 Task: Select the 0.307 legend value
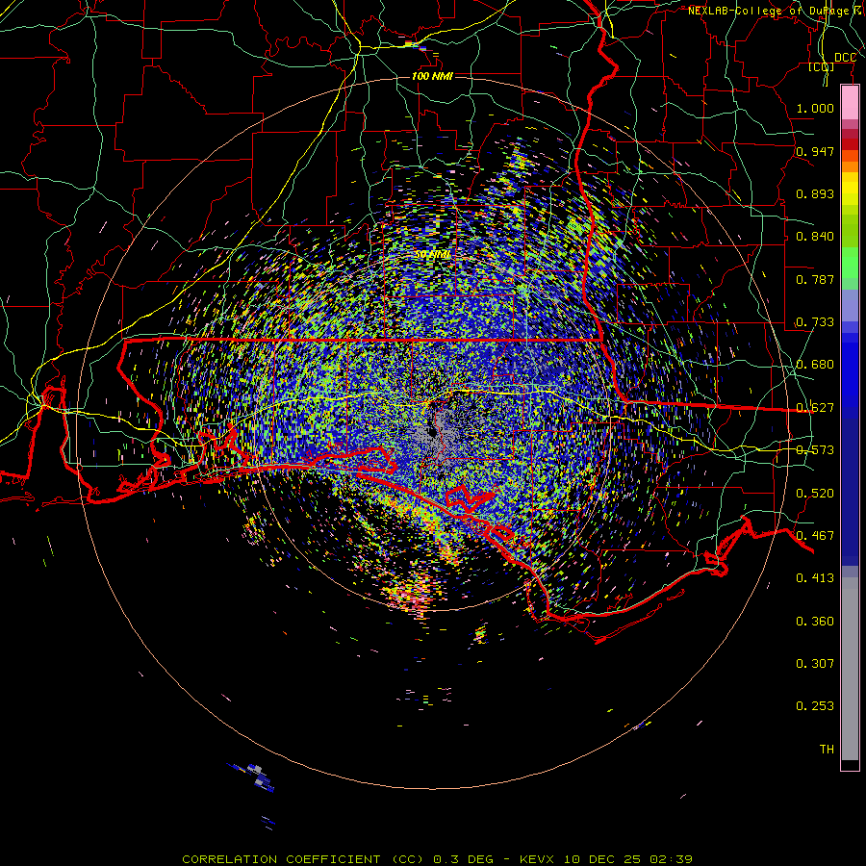(x=815, y=664)
